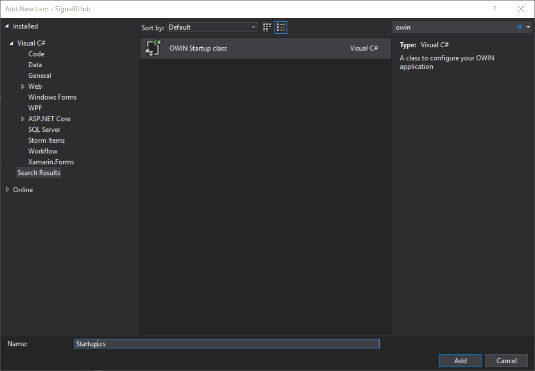Image resolution: width=535 pixels, height=371 pixels.
Task: Expand the ASP.NET Core category arrow
Action: click(23, 119)
